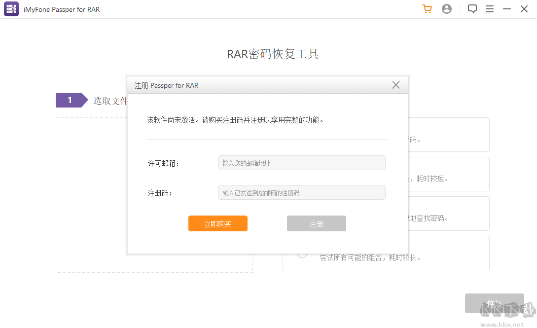The image size is (537, 328).
Task: Open the user account icon
Action: 447,9
